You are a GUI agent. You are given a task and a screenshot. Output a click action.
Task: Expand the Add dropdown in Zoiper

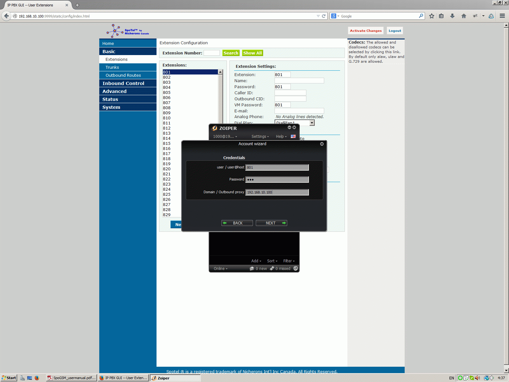coord(256,261)
